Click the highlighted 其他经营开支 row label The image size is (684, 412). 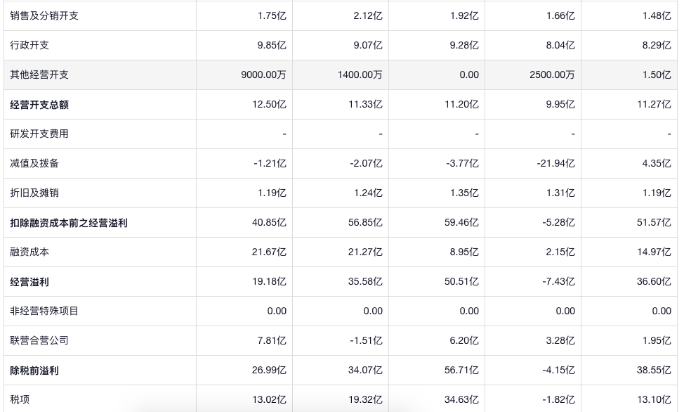(x=39, y=75)
